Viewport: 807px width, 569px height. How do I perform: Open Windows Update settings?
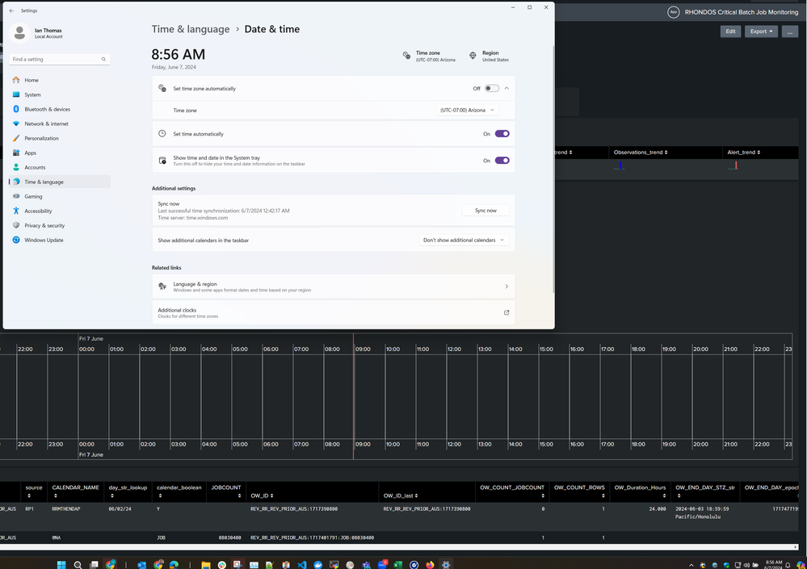44,240
